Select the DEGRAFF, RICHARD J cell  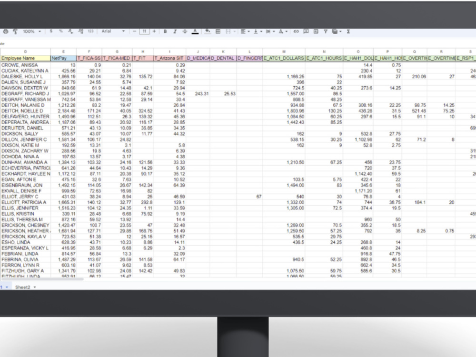[x=25, y=93]
